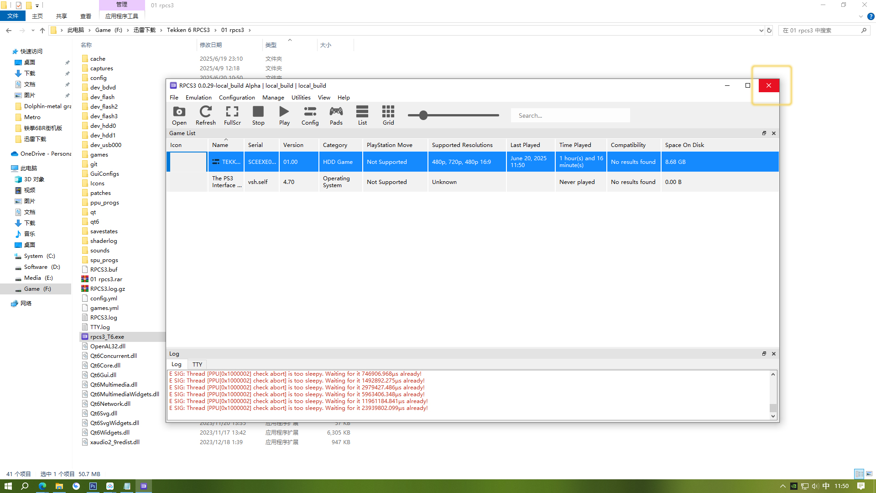Refresh the Explorer address bar
The image size is (876, 493).
(769, 30)
